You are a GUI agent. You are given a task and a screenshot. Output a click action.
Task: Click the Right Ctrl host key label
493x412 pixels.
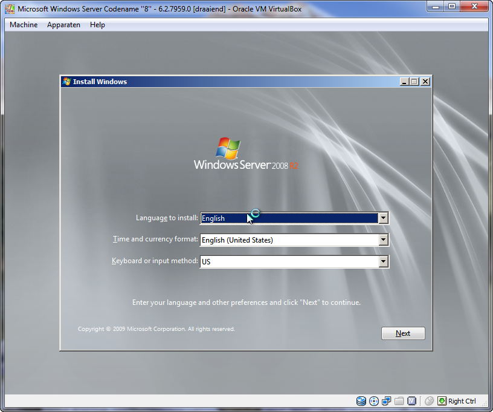coord(462,401)
